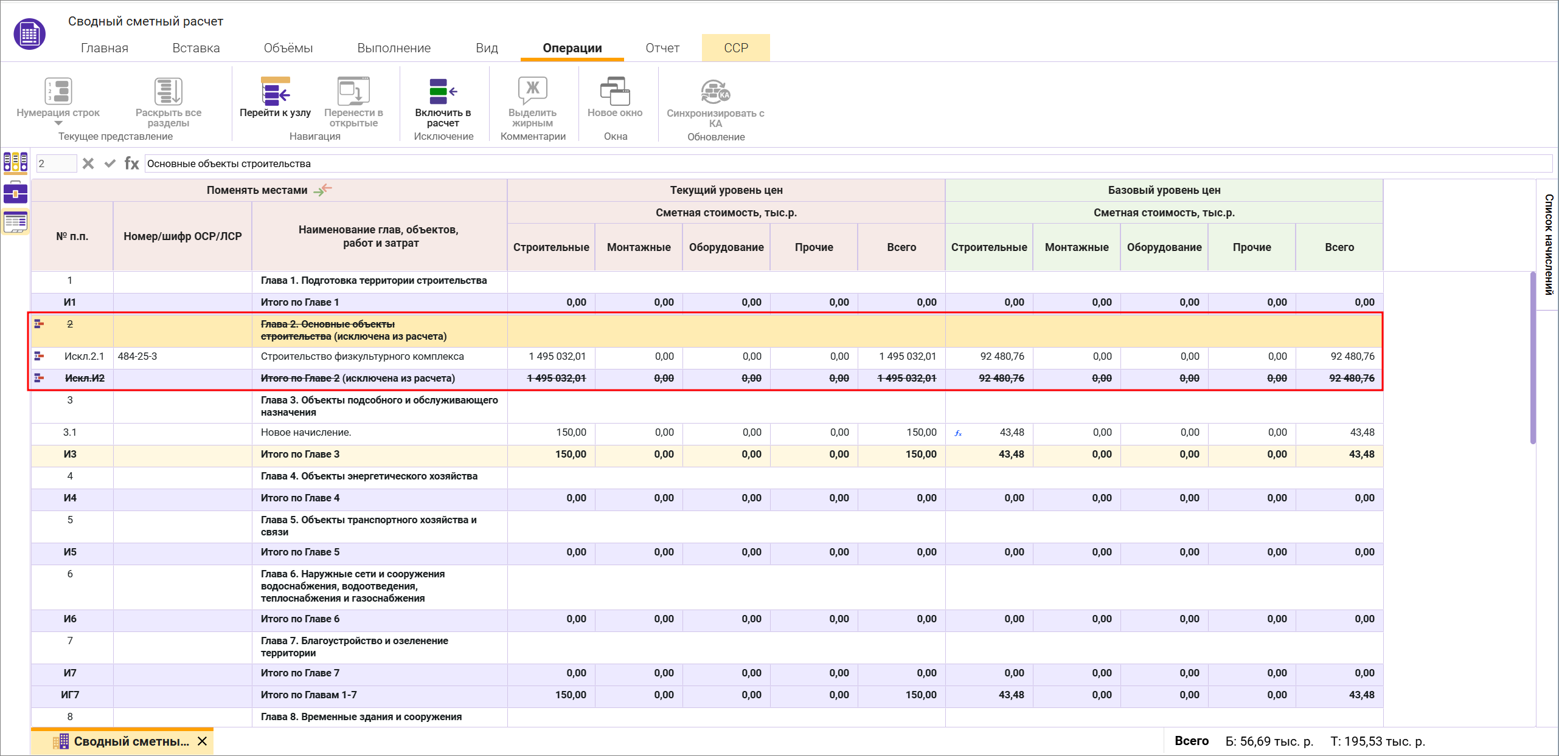
Task: Expand the Список начислений side panel
Action: tap(1549, 244)
